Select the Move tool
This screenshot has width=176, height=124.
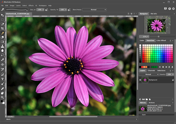tap(2, 15)
